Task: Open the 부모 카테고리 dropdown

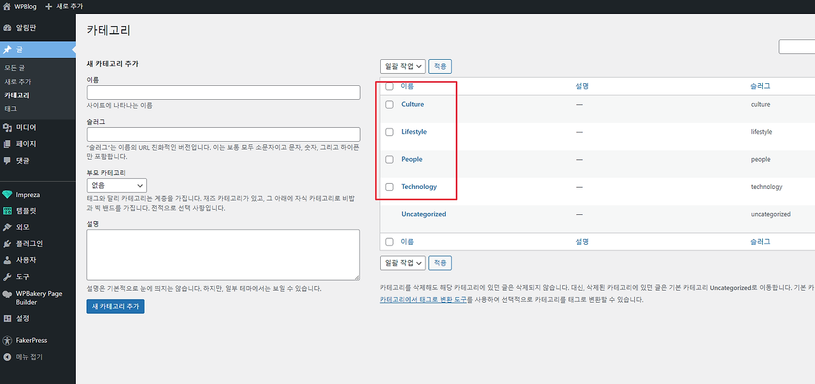Action: click(117, 186)
